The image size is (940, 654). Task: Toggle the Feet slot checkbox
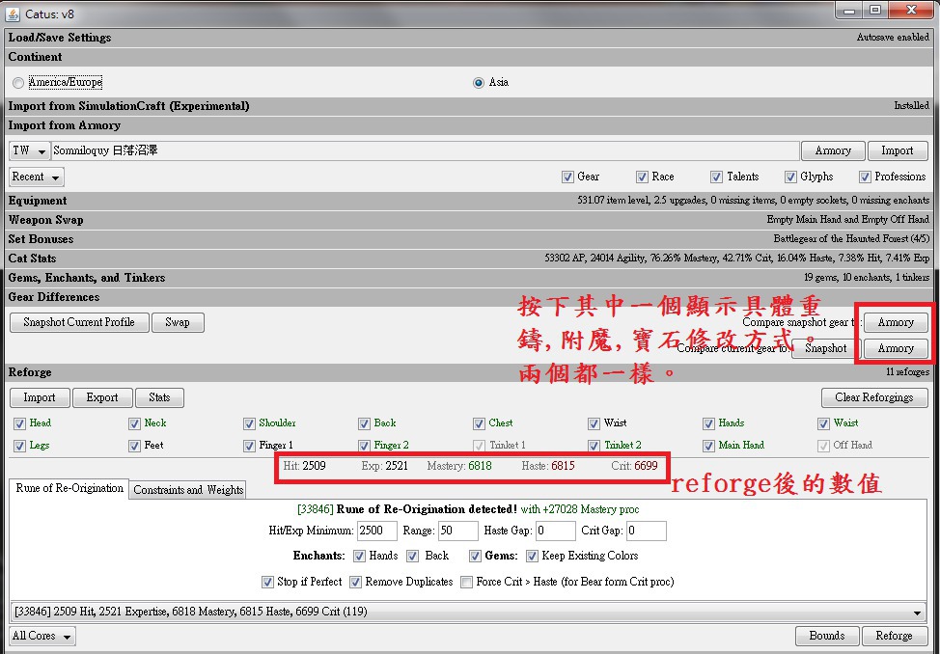[x=134, y=446]
